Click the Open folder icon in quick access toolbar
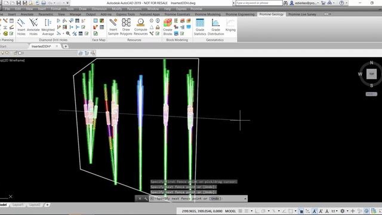 12,3
